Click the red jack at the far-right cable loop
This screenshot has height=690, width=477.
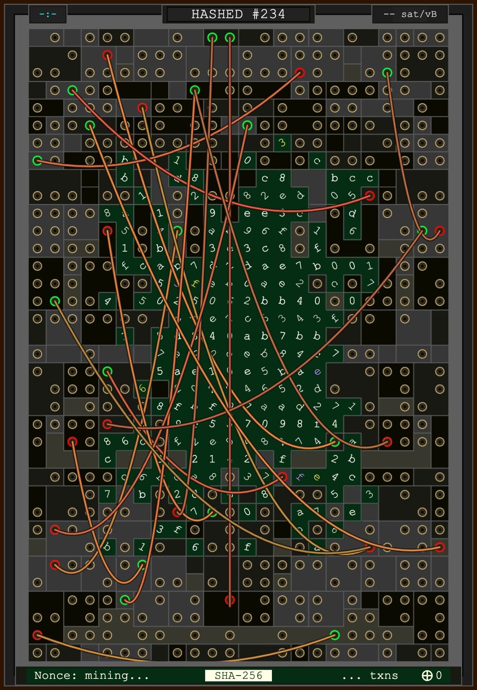coord(440,231)
